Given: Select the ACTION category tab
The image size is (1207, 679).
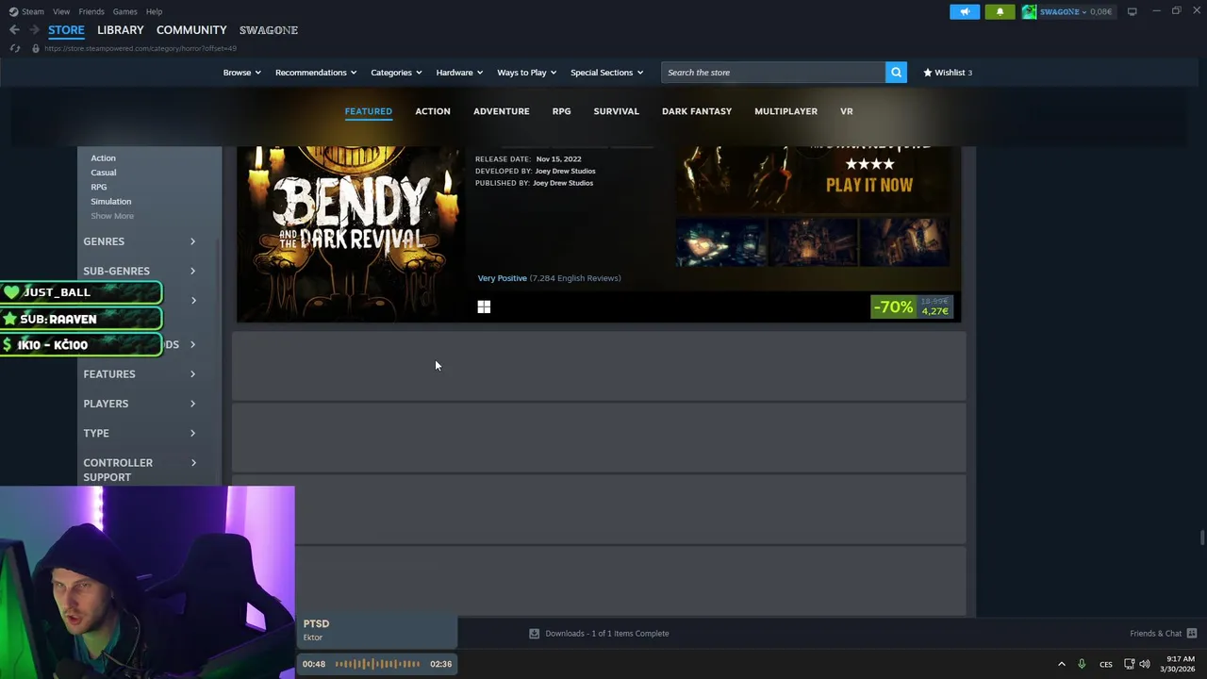Looking at the screenshot, I should point(433,111).
